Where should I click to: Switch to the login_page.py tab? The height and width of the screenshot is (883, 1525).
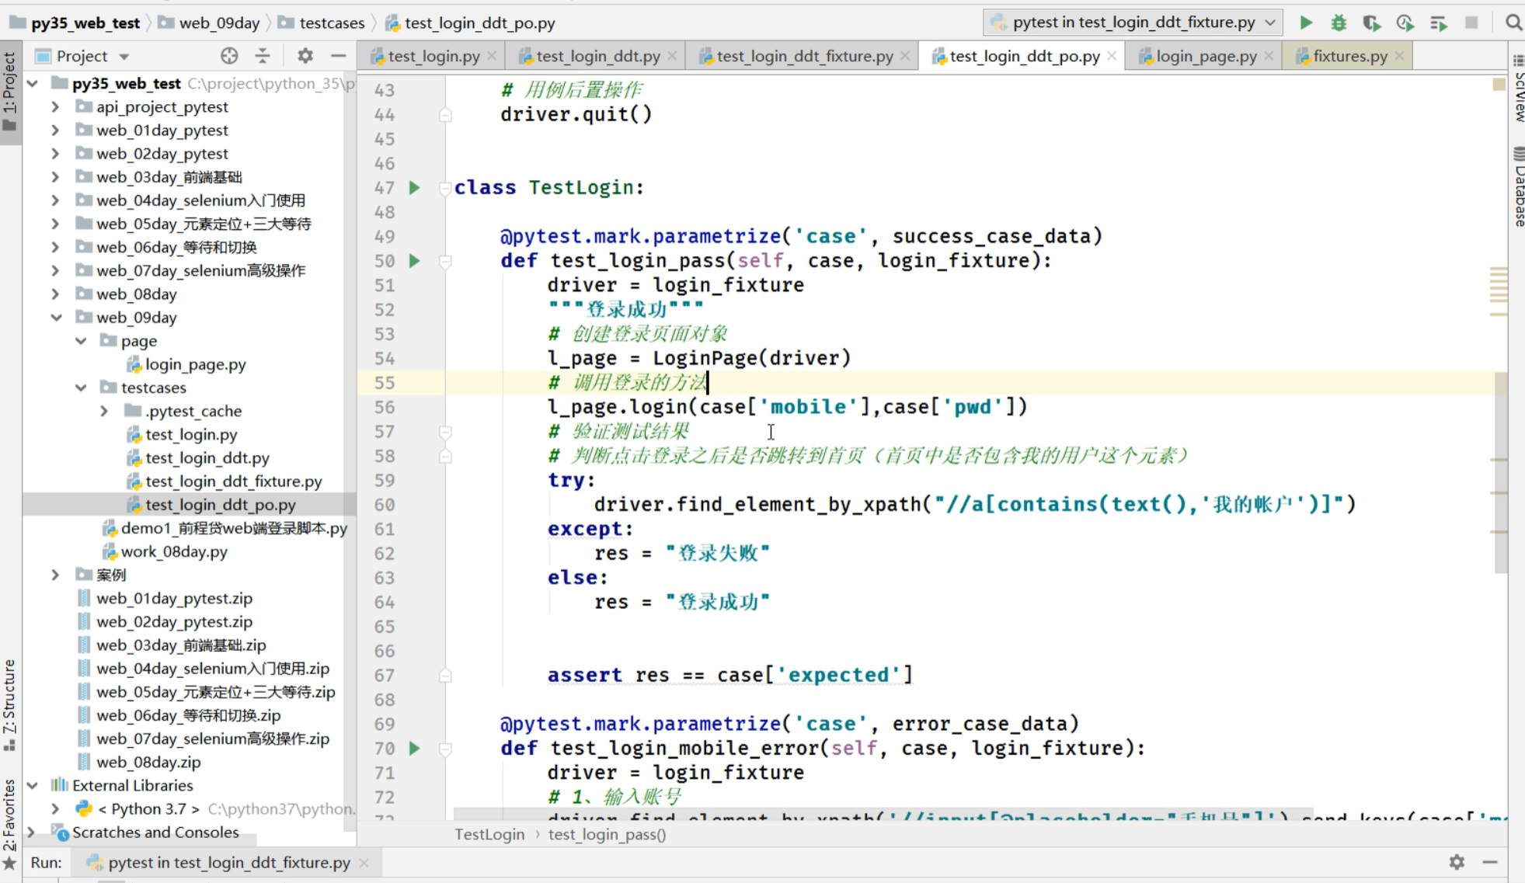[x=1206, y=56]
